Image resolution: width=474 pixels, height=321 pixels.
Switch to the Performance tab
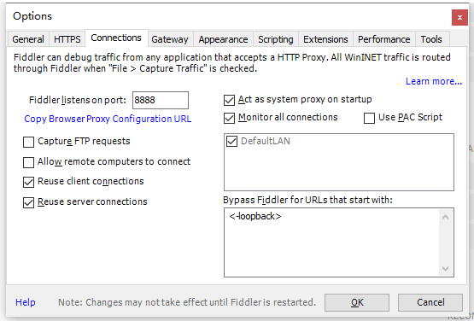(384, 39)
